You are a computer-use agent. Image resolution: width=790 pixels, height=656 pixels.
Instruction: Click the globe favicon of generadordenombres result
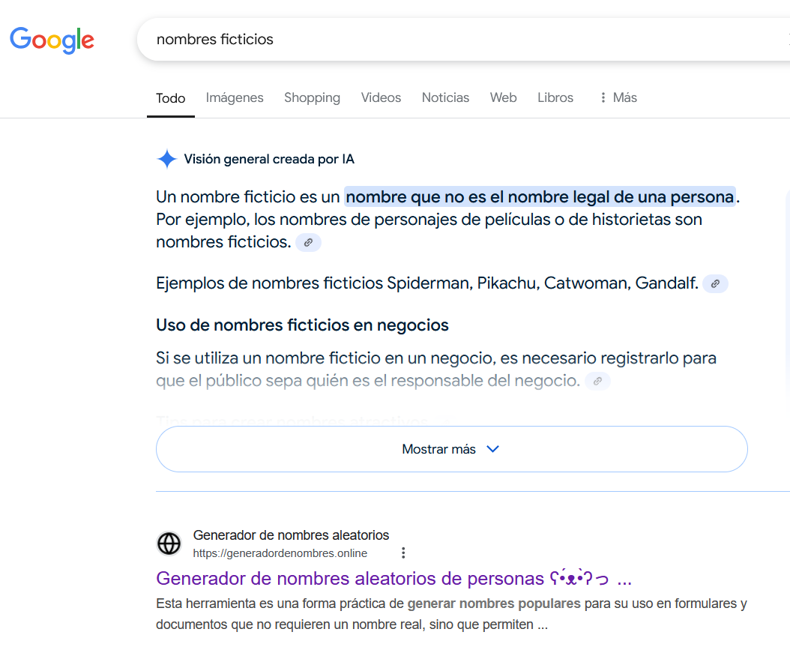pos(169,544)
